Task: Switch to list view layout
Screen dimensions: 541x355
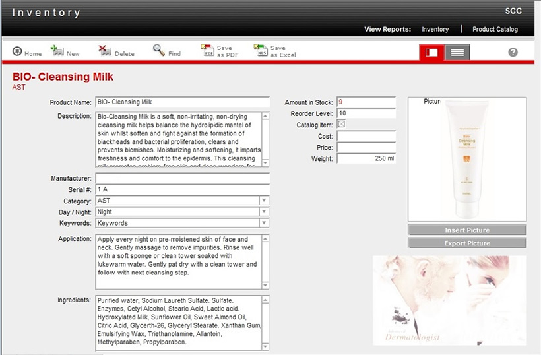Action: 457,53
